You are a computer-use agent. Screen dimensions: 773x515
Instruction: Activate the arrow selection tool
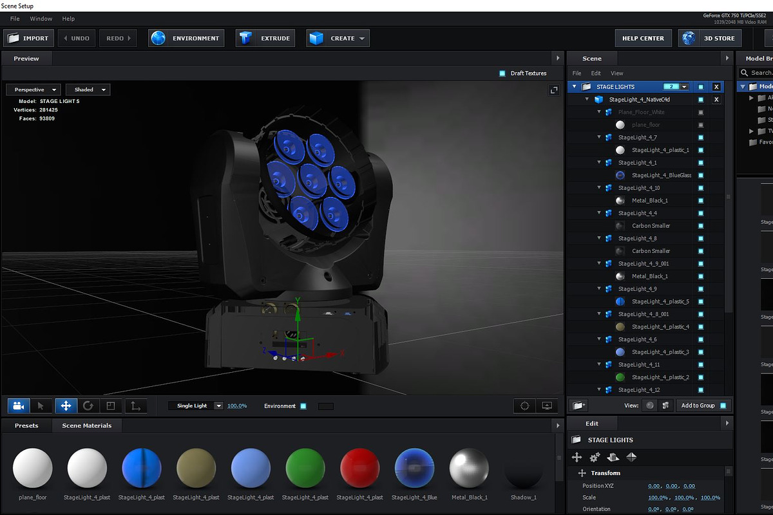(41, 406)
